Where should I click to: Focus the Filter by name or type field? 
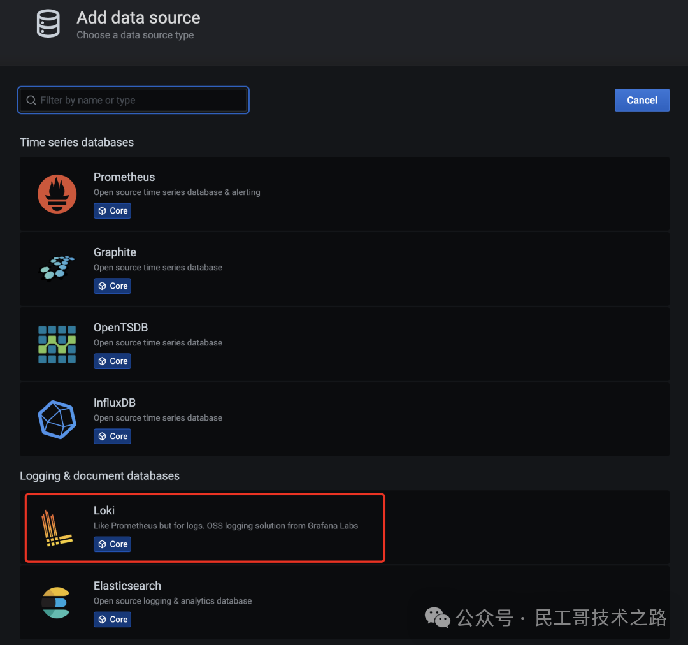click(133, 100)
